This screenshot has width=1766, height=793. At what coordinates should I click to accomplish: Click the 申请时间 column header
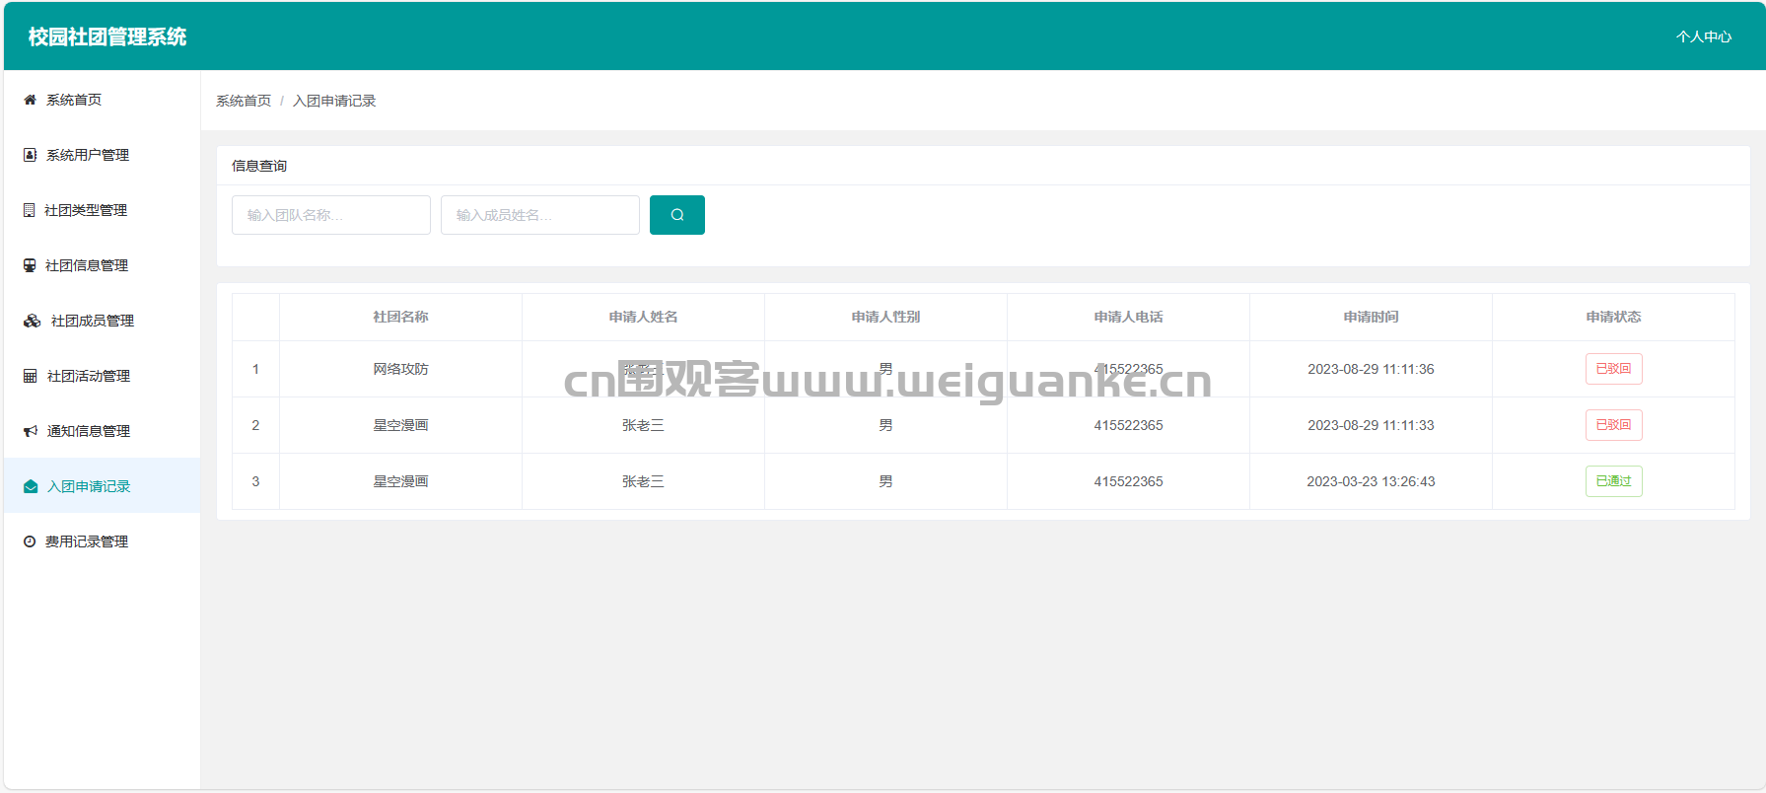(x=1371, y=317)
